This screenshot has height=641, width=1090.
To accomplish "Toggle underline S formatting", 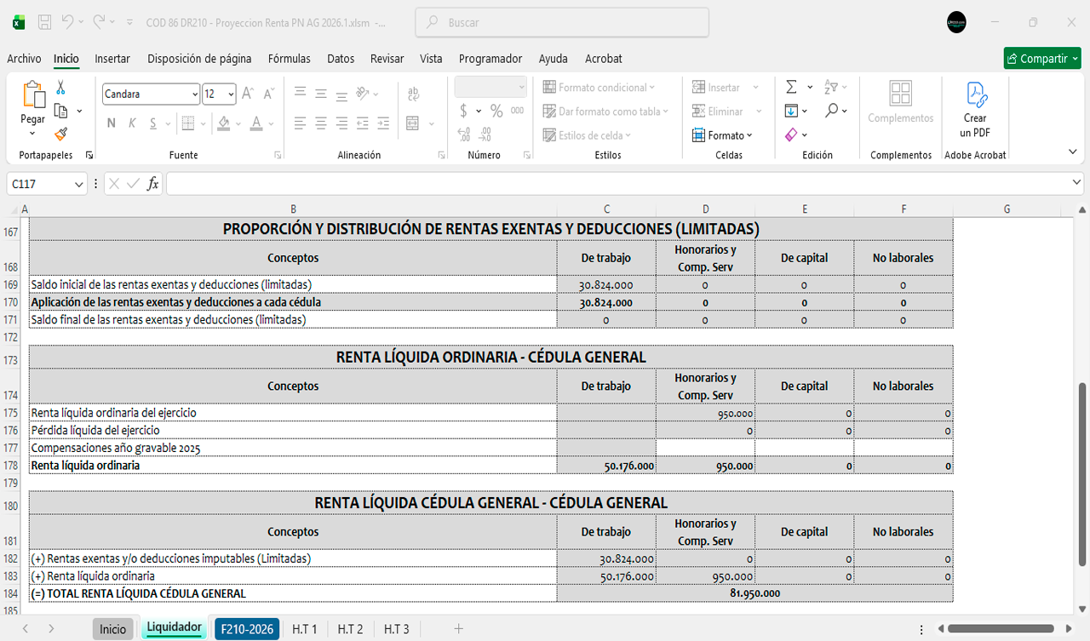I will tap(153, 123).
